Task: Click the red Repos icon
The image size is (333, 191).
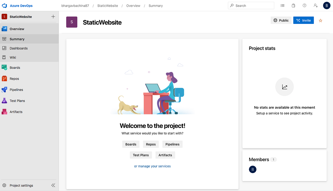Action: pyautogui.click(x=4, y=79)
